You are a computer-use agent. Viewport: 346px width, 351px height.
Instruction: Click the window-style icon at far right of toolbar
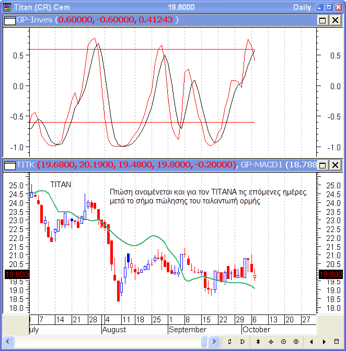pyautogui.click(x=337, y=342)
